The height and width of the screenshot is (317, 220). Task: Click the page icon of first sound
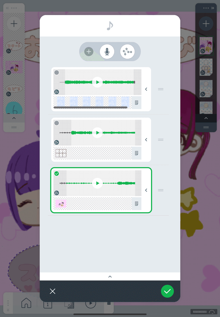[x=136, y=103]
